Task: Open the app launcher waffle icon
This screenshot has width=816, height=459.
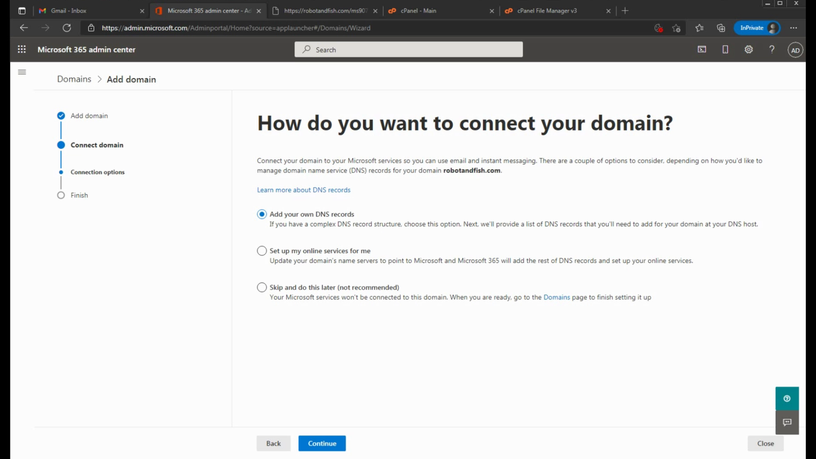Action: tap(22, 49)
